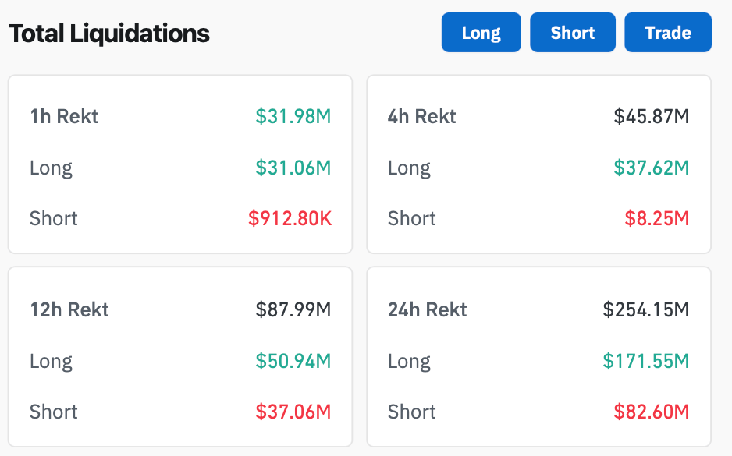This screenshot has height=456, width=732.
Task: Select the Total Liquidations heading
Action: click(x=109, y=34)
